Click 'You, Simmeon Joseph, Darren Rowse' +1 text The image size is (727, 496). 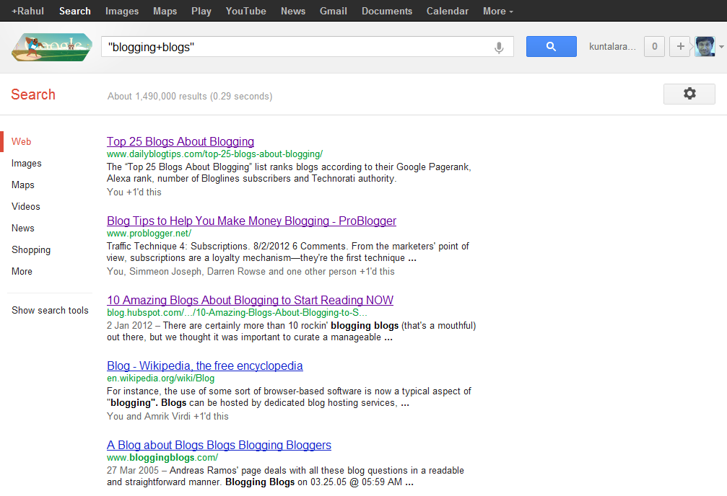click(251, 271)
